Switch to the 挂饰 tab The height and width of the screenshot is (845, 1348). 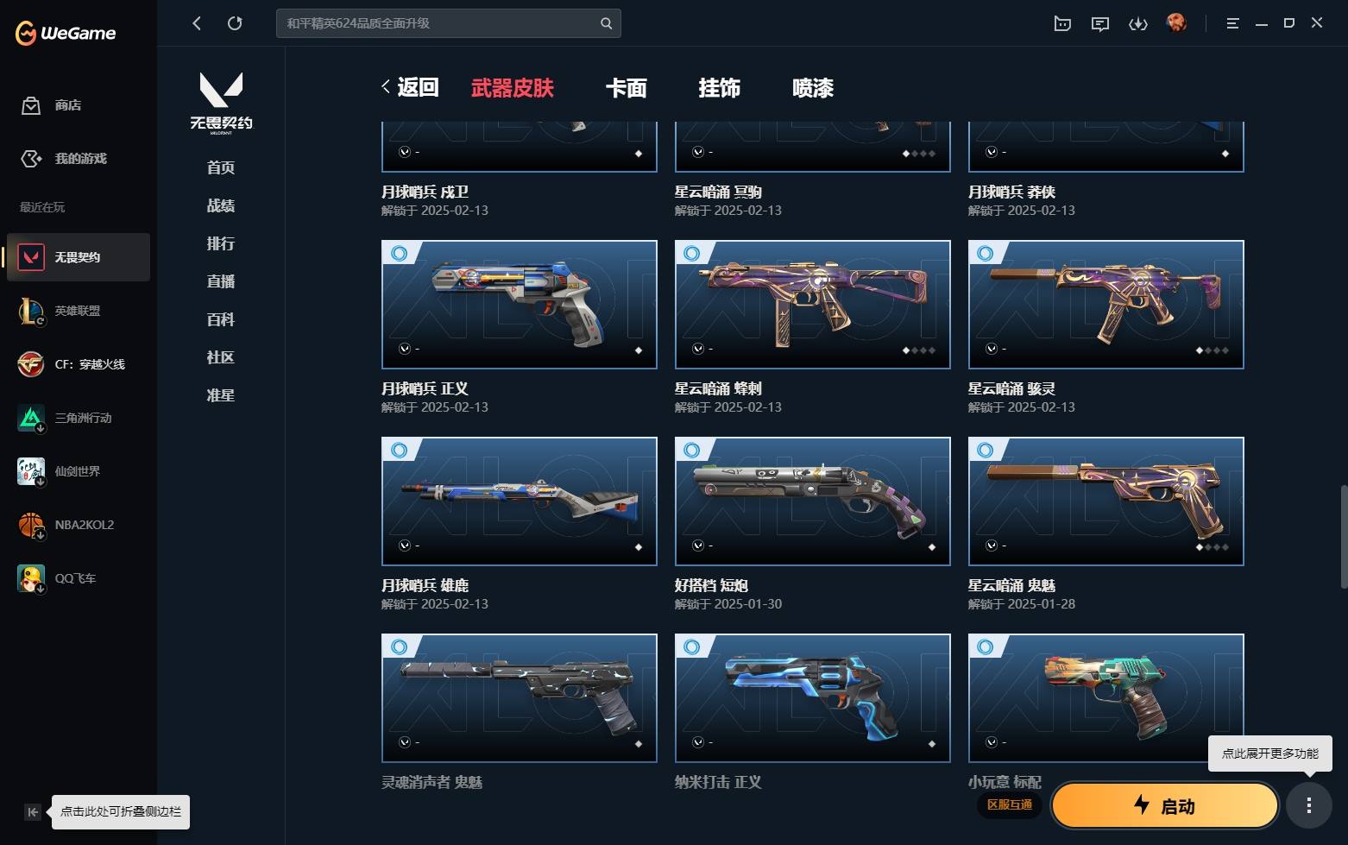(x=720, y=88)
